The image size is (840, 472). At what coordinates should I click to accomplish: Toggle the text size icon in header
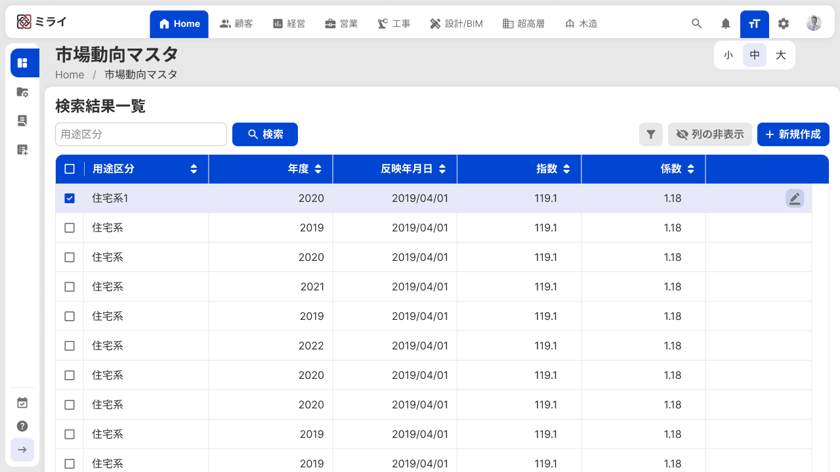tap(755, 24)
